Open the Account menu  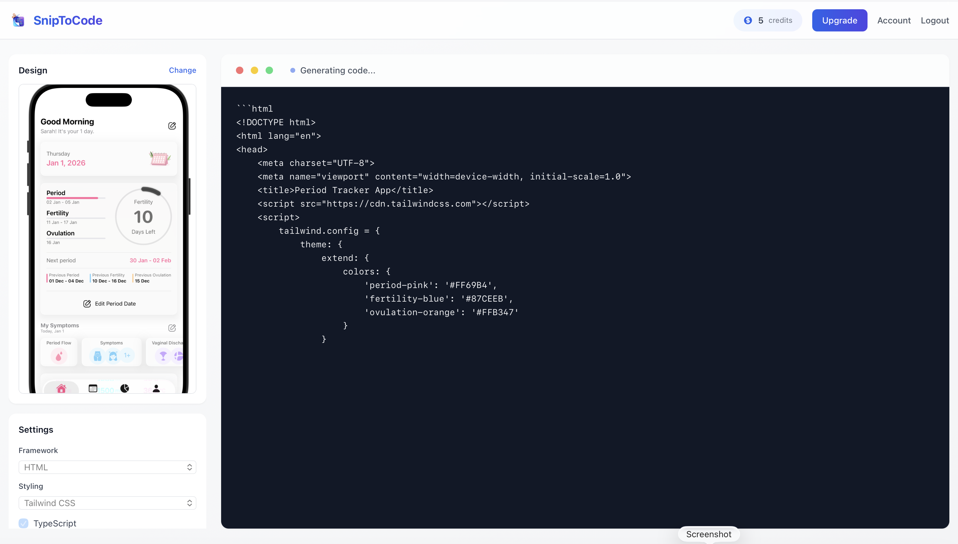tap(894, 20)
